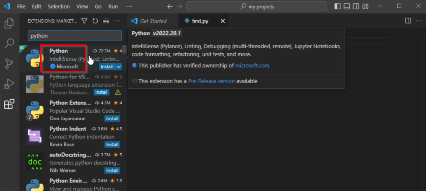Split the editor to the right
The width and height of the screenshot is (426, 191).
(x=408, y=21)
